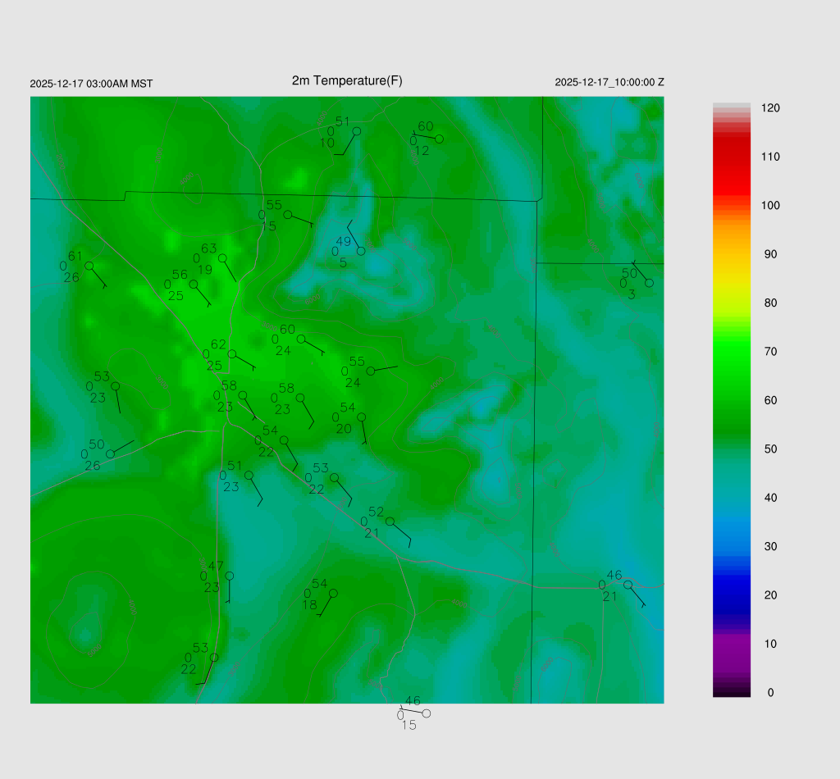
Task: Click the station marker showing 55 and 24
Action: click(x=370, y=371)
